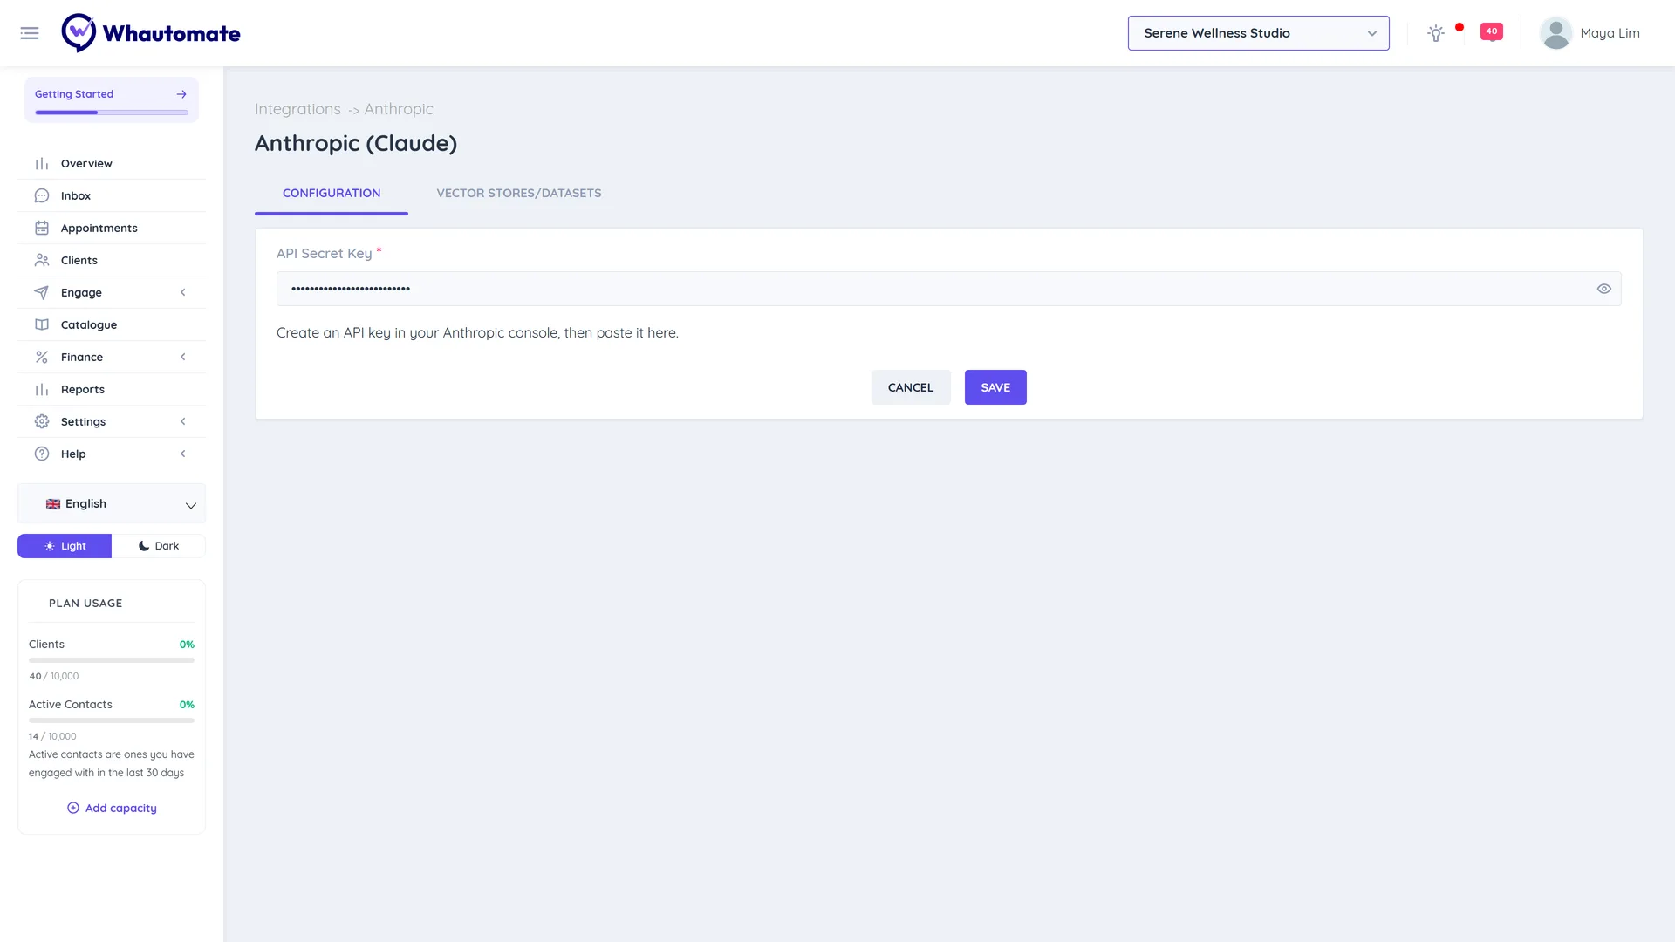Click Add capacity link
Viewport: 1675px width, 942px height.
[x=112, y=809]
